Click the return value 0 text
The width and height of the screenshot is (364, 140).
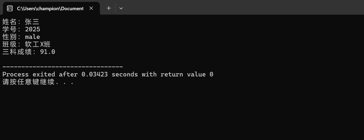click(187, 74)
